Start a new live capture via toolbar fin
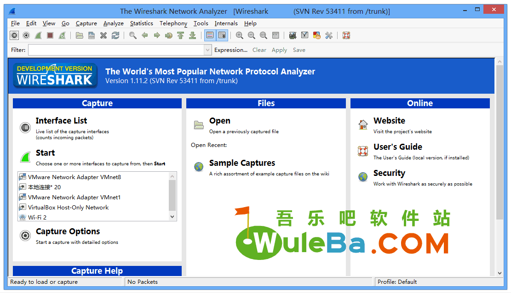 coord(38,35)
